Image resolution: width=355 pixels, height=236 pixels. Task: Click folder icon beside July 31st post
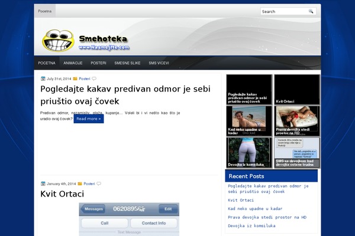click(75, 78)
